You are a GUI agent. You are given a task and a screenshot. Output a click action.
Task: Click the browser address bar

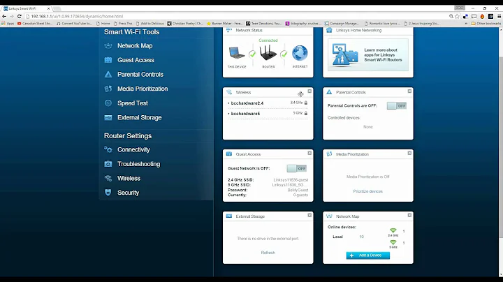click(x=238, y=16)
